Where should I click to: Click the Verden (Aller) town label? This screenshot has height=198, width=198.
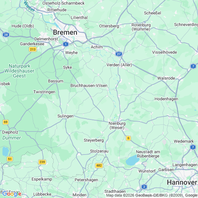[x=119, y=65]
